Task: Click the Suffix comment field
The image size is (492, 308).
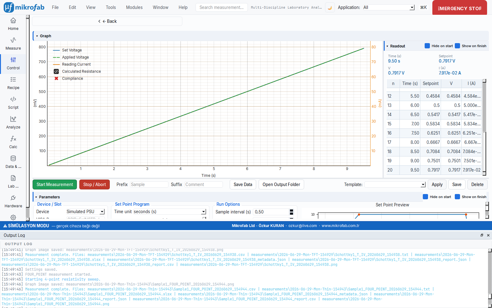Action: pyautogui.click(x=204, y=184)
